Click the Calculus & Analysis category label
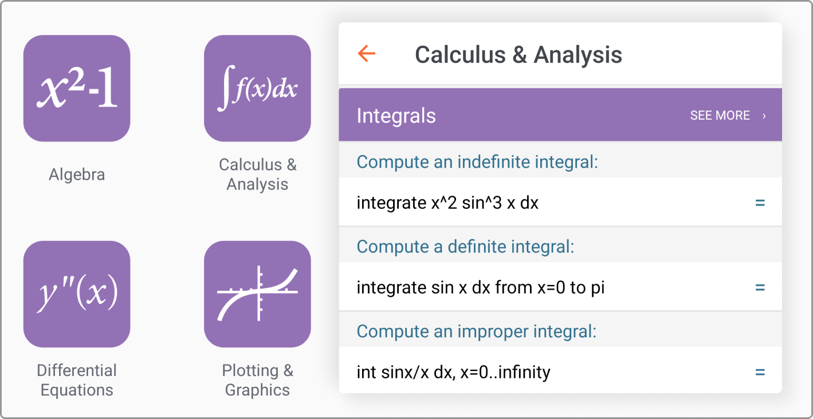 click(257, 175)
